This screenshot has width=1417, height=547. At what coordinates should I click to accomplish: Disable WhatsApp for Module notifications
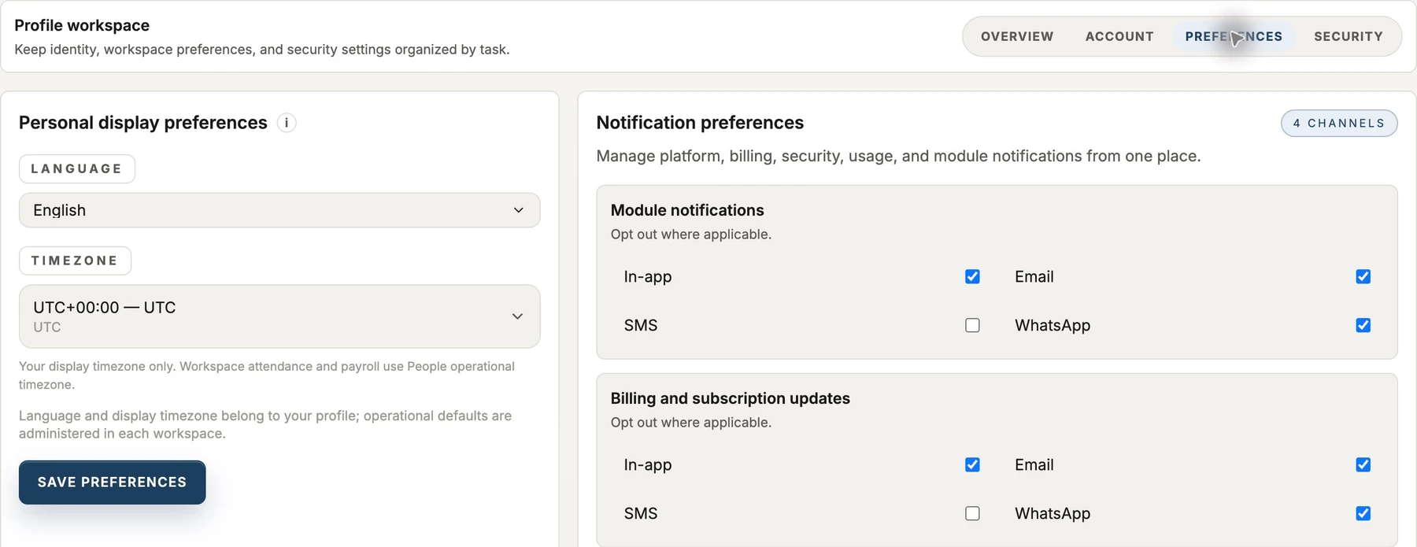coord(1363,325)
